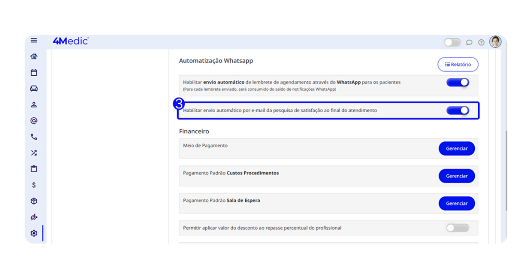
Task: Open the chat bubble icon in header
Action: 469,43
